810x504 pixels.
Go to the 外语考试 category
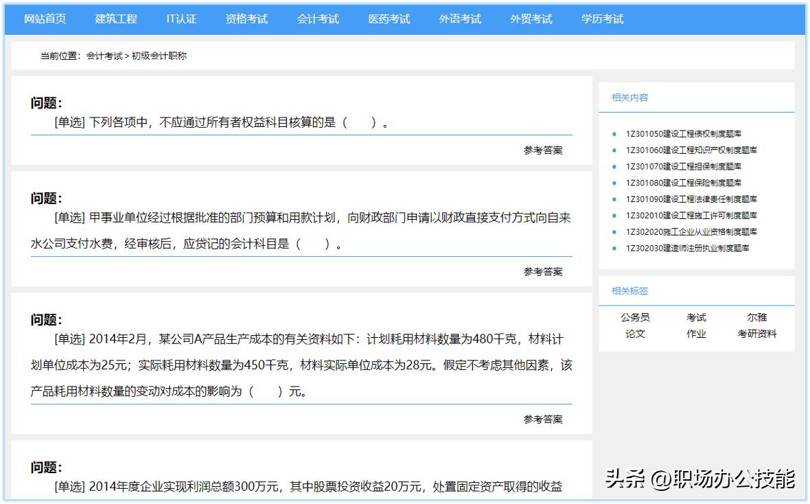(x=460, y=19)
